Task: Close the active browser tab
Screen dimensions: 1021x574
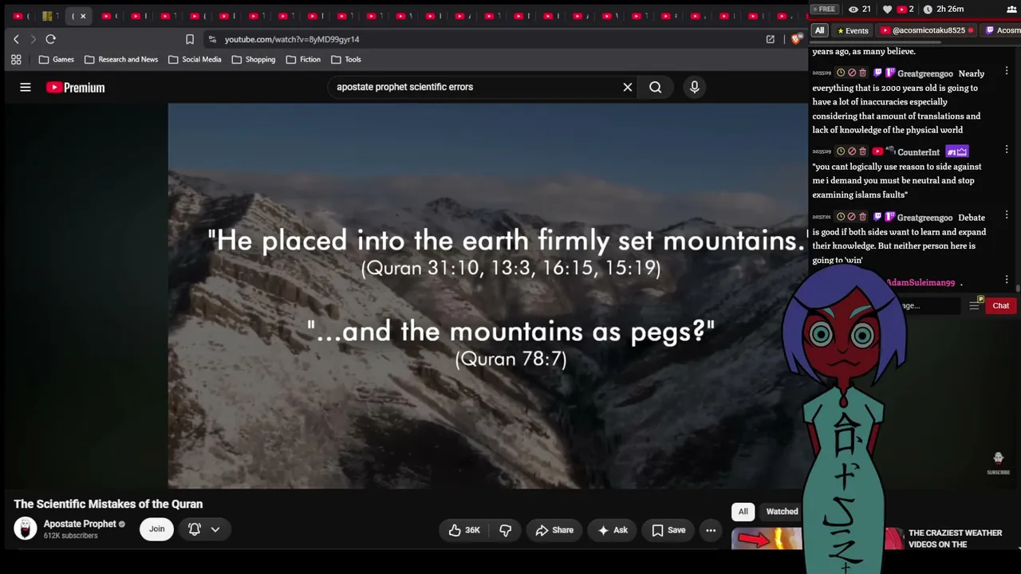Action: [x=83, y=16]
